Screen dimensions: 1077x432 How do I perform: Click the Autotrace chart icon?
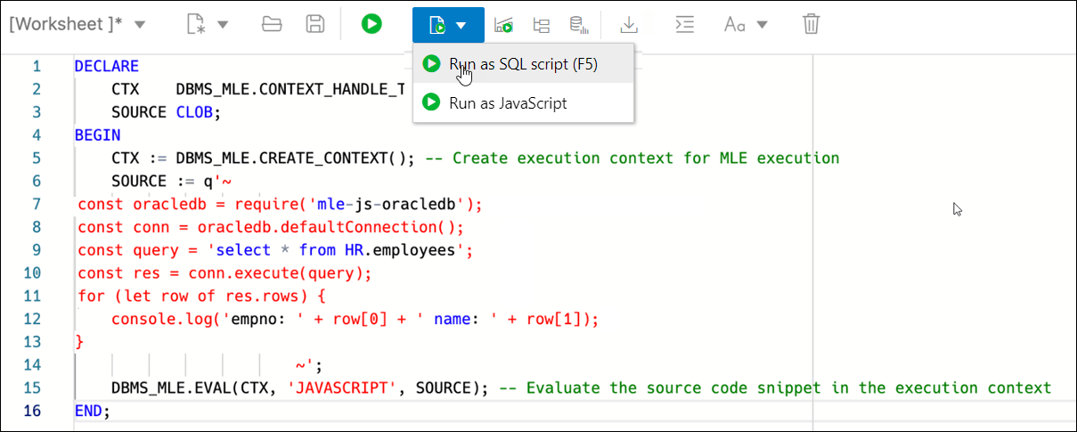503,25
